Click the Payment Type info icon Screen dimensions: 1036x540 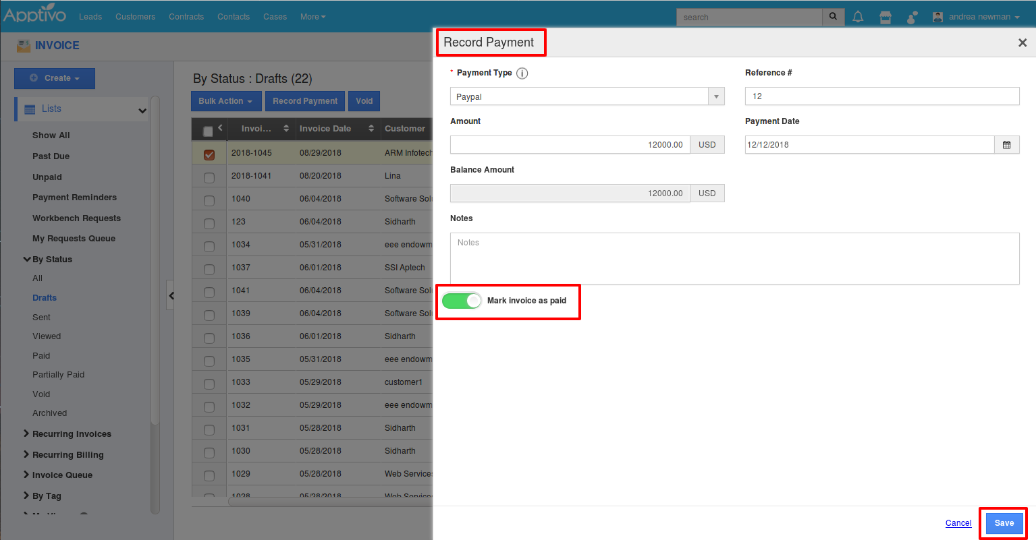tap(522, 73)
